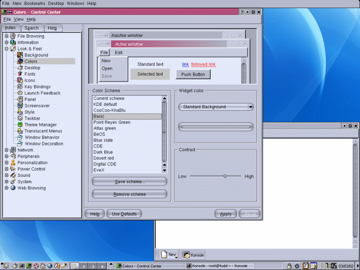This screenshot has width=360, height=270.
Task: Switch to virtual desktop 3
Action: point(93,266)
